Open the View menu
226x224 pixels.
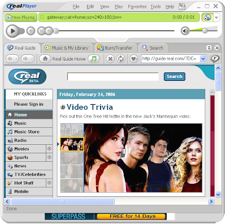click(105, 7)
